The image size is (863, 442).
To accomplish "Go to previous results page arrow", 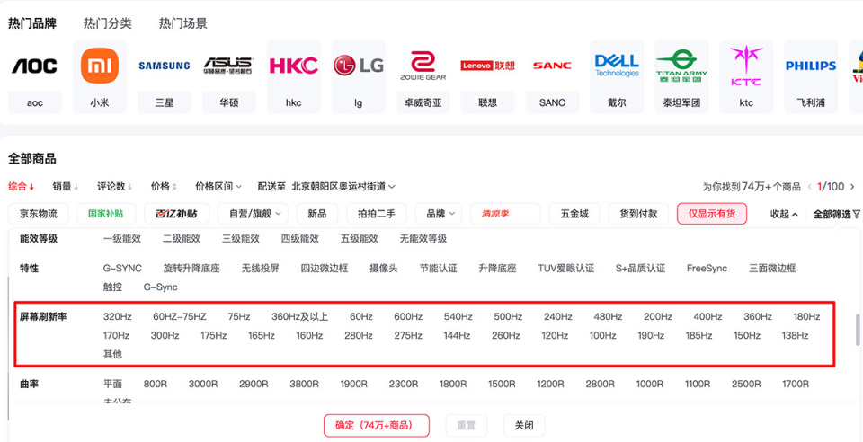I will point(810,187).
